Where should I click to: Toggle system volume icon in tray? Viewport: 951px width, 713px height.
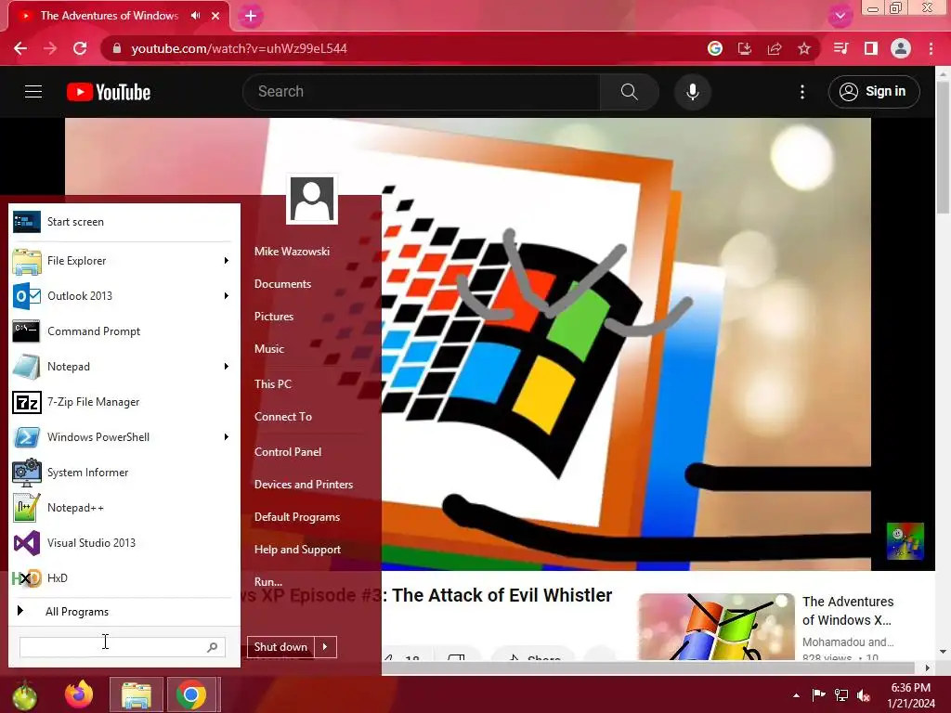pyautogui.click(x=864, y=694)
